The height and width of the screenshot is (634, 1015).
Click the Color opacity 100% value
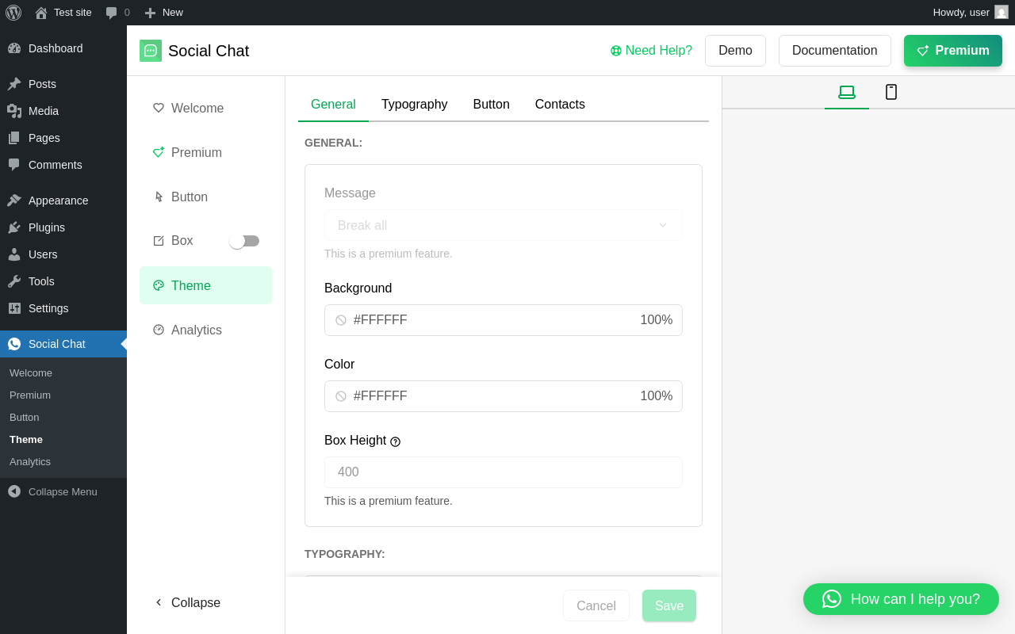point(657,396)
